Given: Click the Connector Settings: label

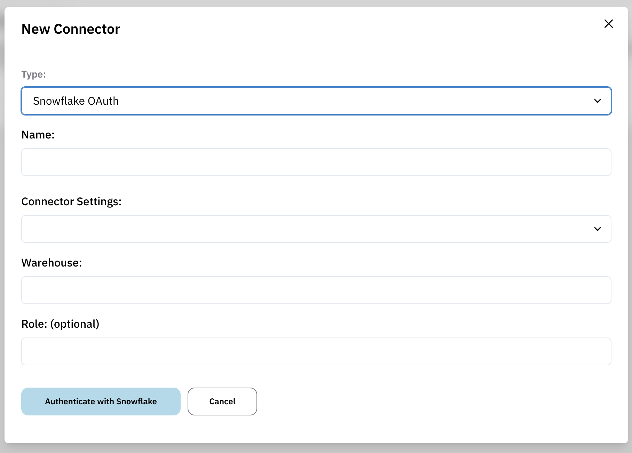Looking at the screenshot, I should [71, 202].
